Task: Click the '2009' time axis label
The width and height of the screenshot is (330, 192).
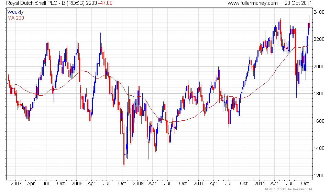Action: pyautogui.click(x=138, y=183)
